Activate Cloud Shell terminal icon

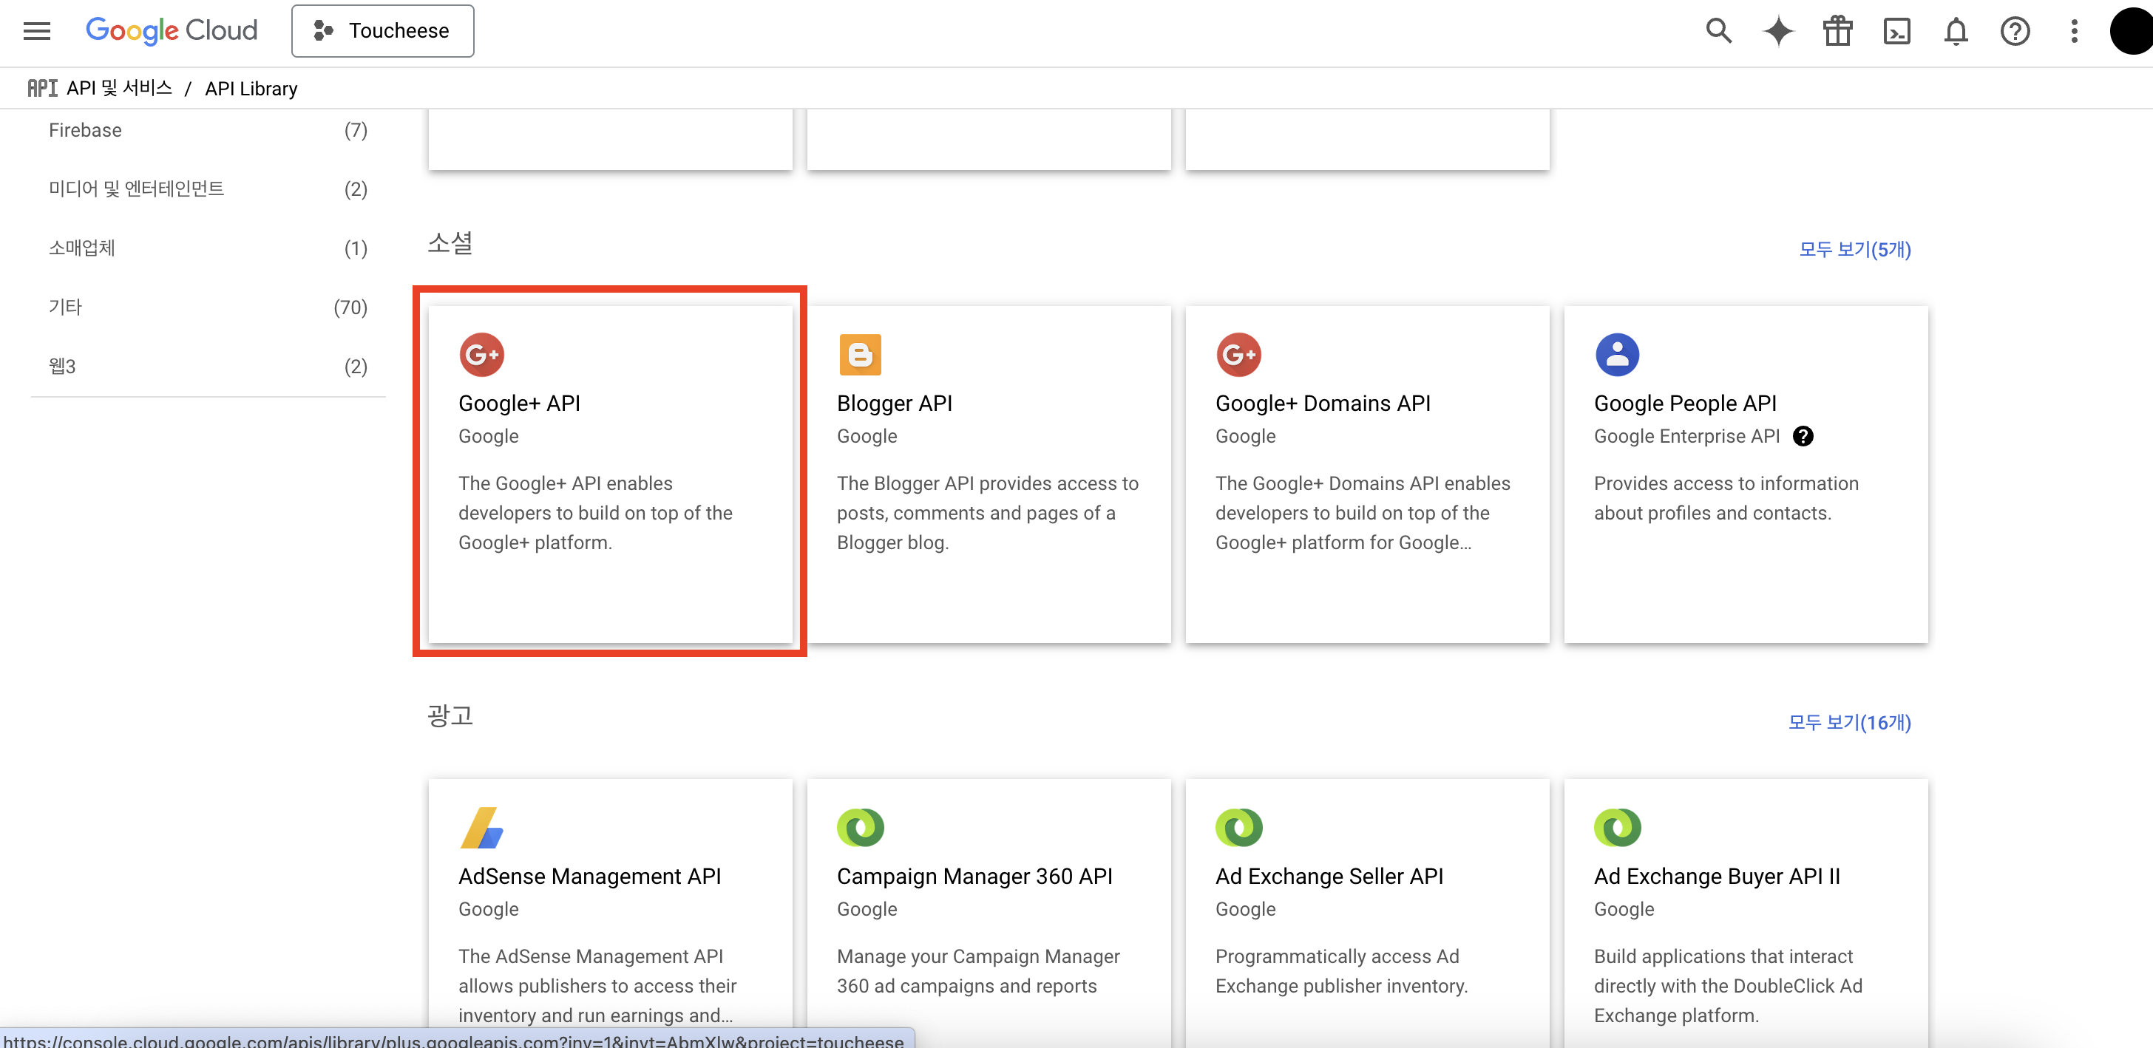[x=1896, y=31]
